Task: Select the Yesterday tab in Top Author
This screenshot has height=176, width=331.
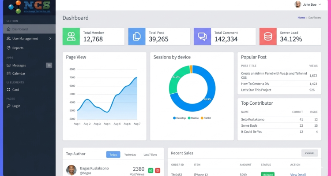Action: [130, 154]
